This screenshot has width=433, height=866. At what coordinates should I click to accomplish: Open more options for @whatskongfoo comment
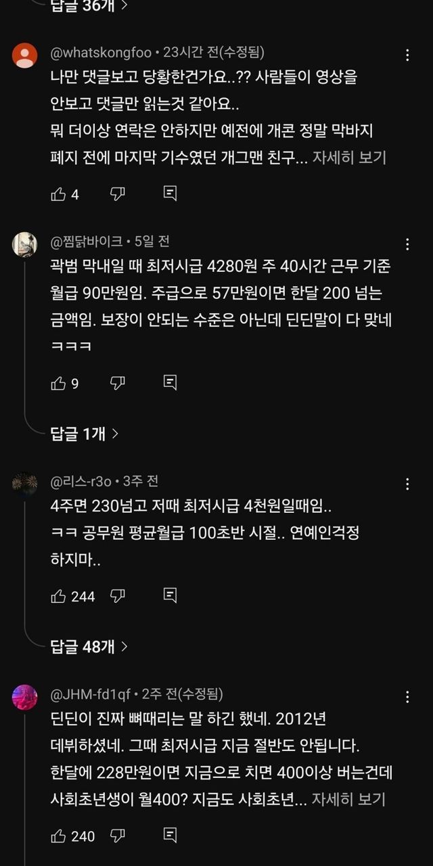point(407,55)
